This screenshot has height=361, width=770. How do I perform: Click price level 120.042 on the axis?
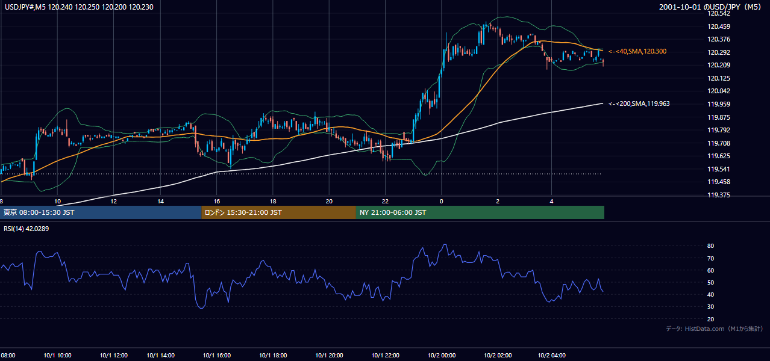coord(718,91)
